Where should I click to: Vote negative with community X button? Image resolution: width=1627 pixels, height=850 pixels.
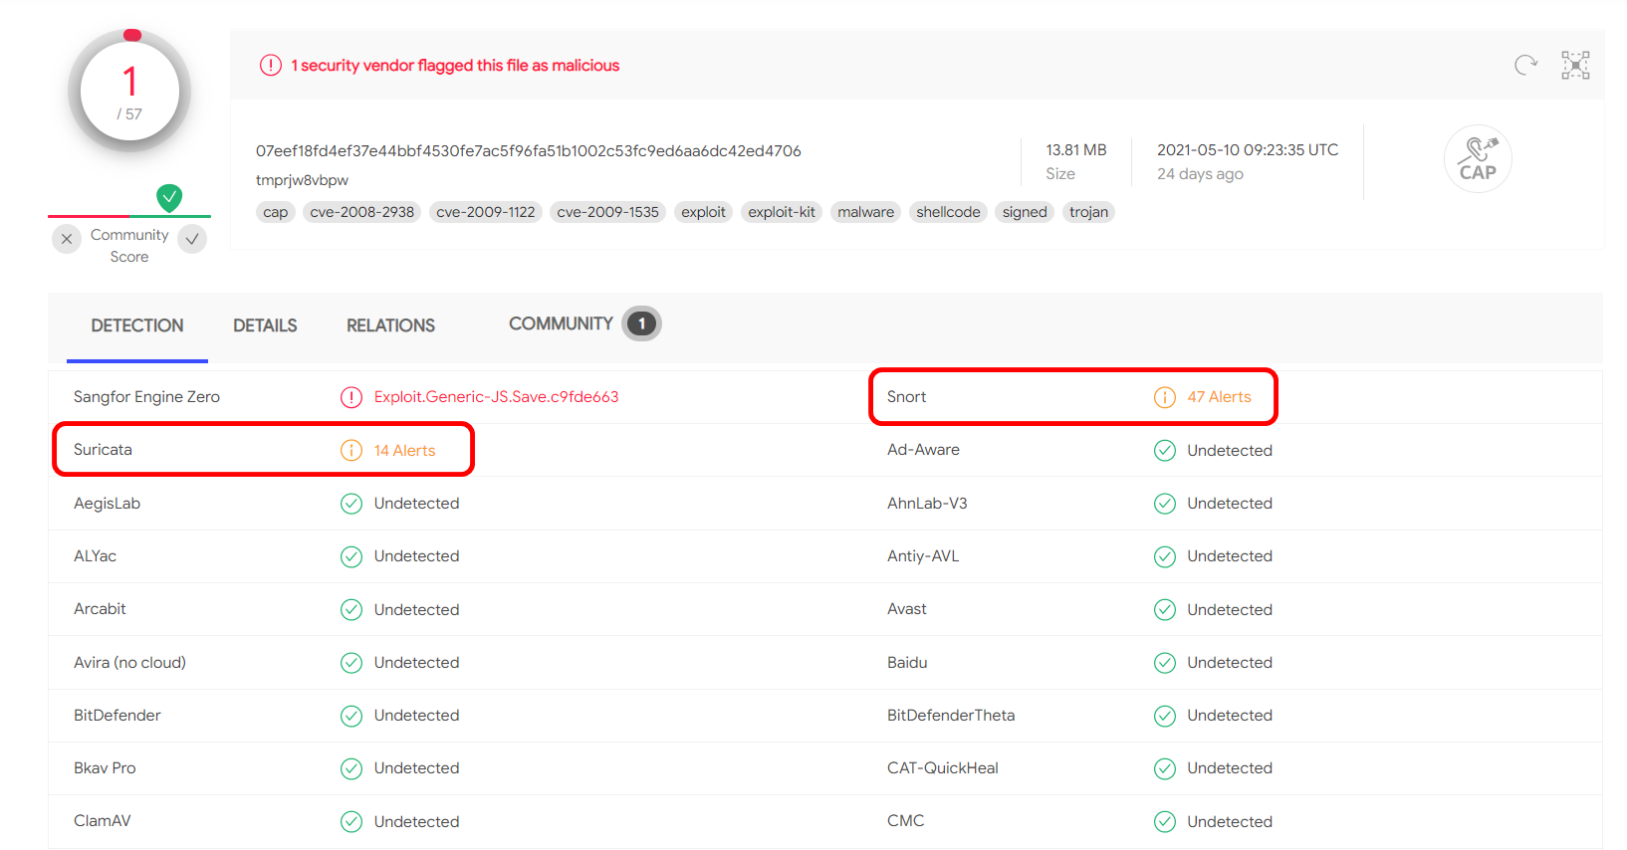[67, 239]
